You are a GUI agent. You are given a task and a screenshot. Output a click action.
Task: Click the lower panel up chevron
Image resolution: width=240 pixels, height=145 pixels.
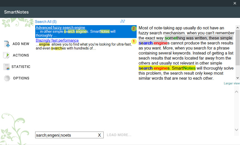click(236, 92)
